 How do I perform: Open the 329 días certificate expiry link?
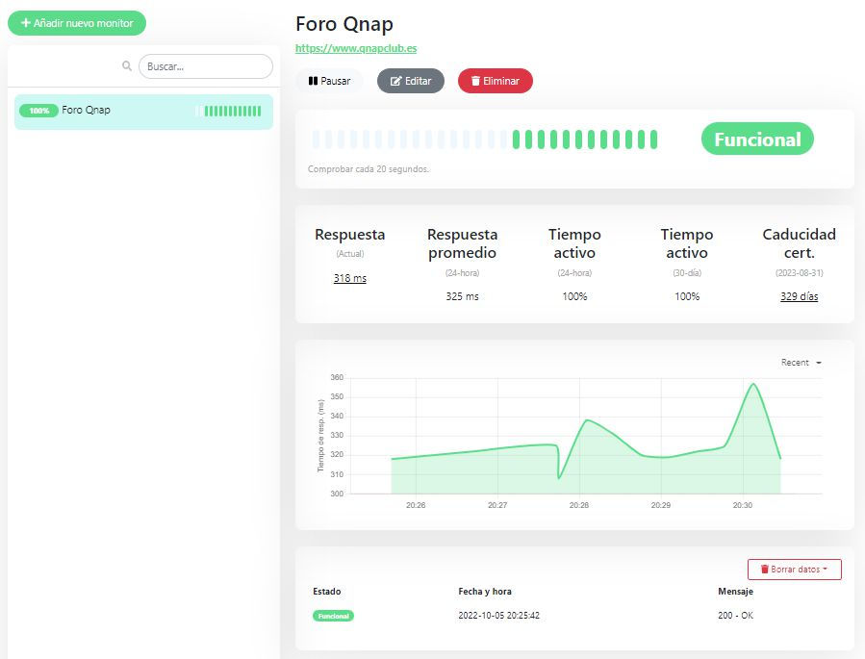pos(799,296)
